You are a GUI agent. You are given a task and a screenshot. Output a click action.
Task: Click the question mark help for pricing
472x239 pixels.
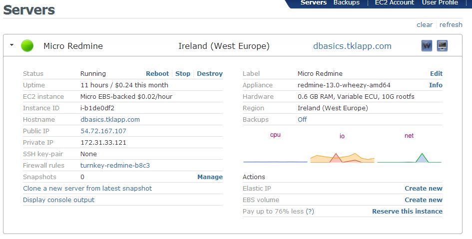point(310,211)
